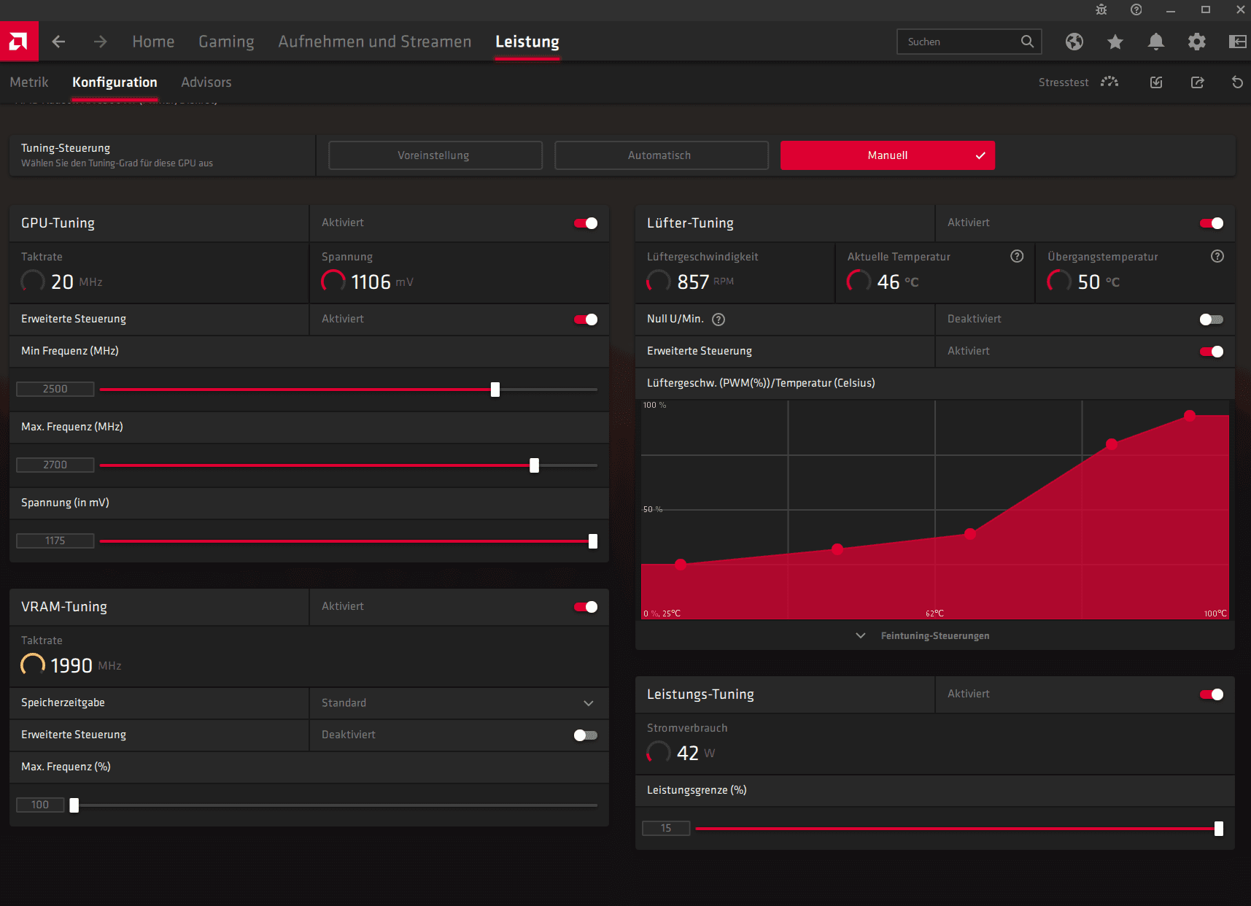Enable VRAM Erweiterte Steuerung switch

[x=586, y=735]
